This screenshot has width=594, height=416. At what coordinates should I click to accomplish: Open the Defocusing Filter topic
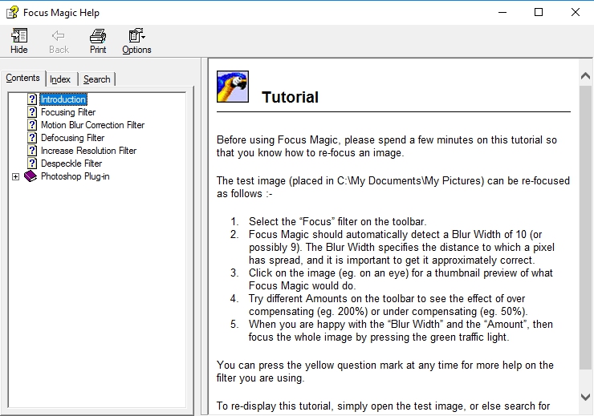click(x=72, y=138)
